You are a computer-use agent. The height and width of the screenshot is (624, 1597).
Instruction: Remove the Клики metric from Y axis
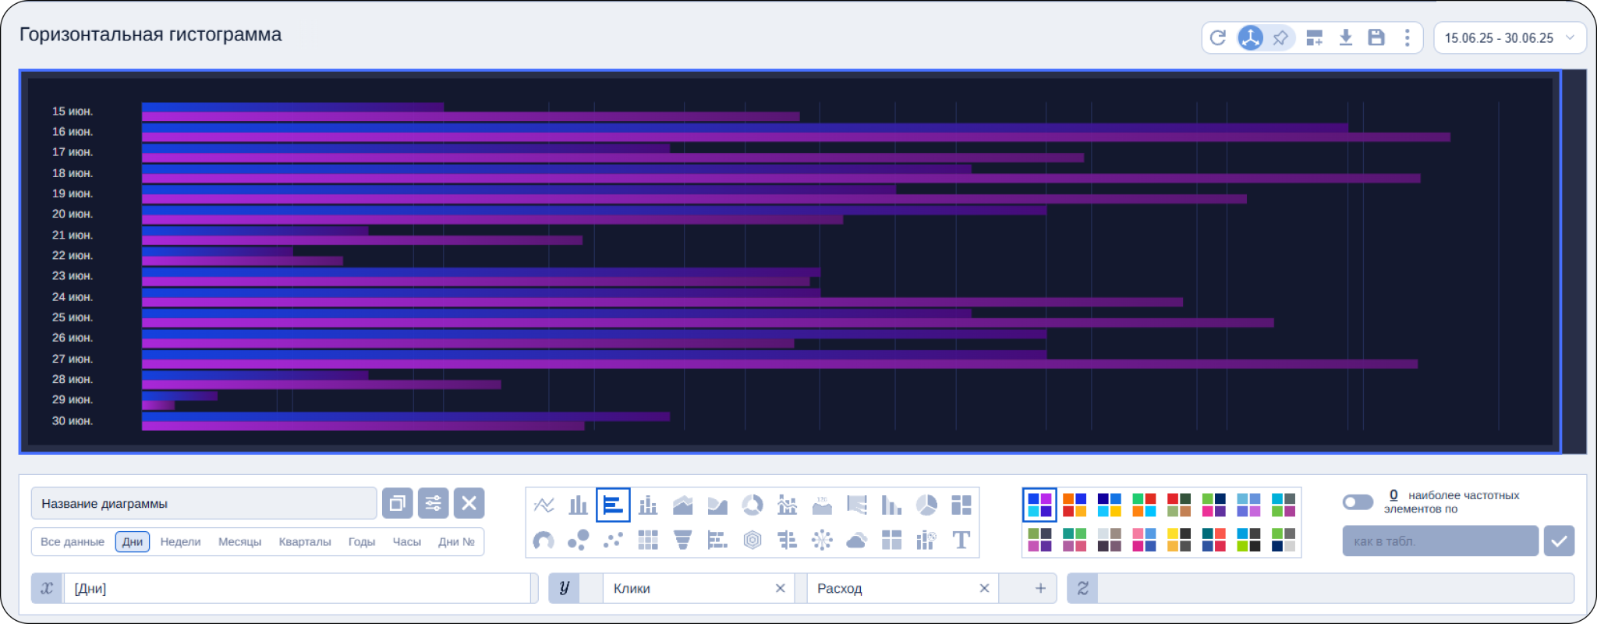point(780,588)
